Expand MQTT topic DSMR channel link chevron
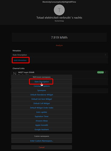 (106, 72)
